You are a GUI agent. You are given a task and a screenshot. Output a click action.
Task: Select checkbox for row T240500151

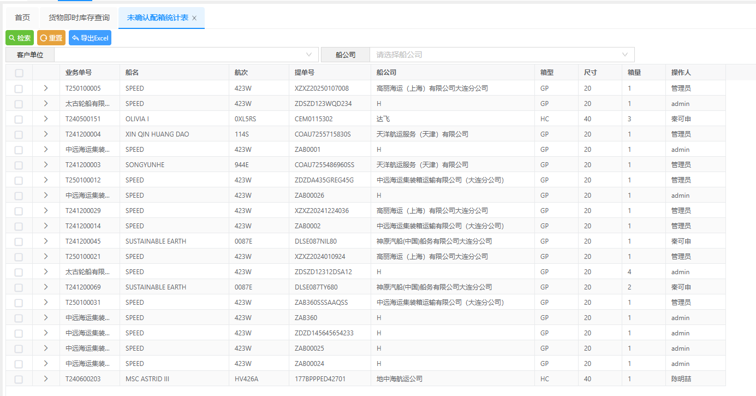tap(19, 119)
